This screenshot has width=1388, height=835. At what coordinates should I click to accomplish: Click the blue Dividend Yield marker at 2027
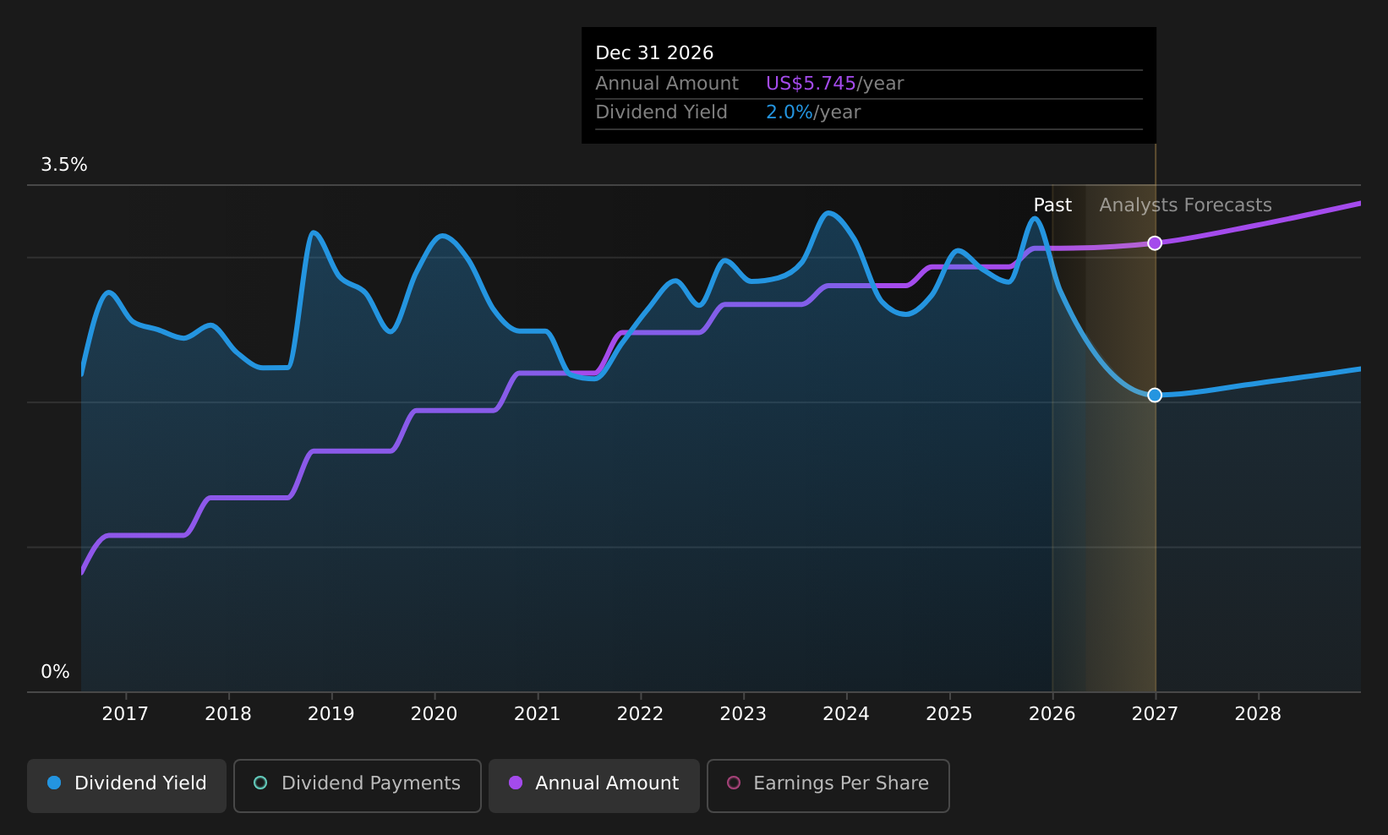[x=1155, y=396]
